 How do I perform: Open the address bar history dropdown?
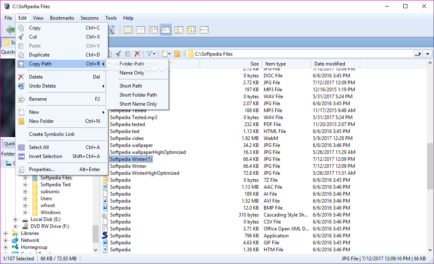[x=428, y=54]
